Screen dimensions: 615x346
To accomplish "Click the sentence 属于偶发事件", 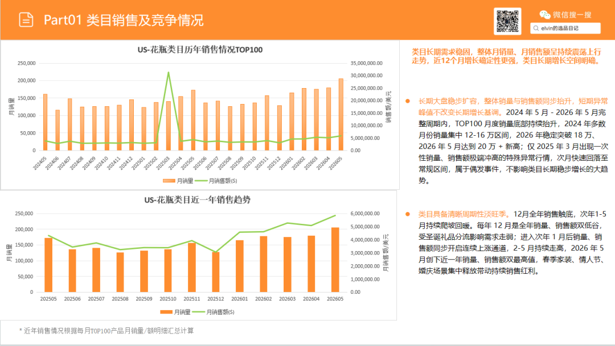I will [478, 169].
